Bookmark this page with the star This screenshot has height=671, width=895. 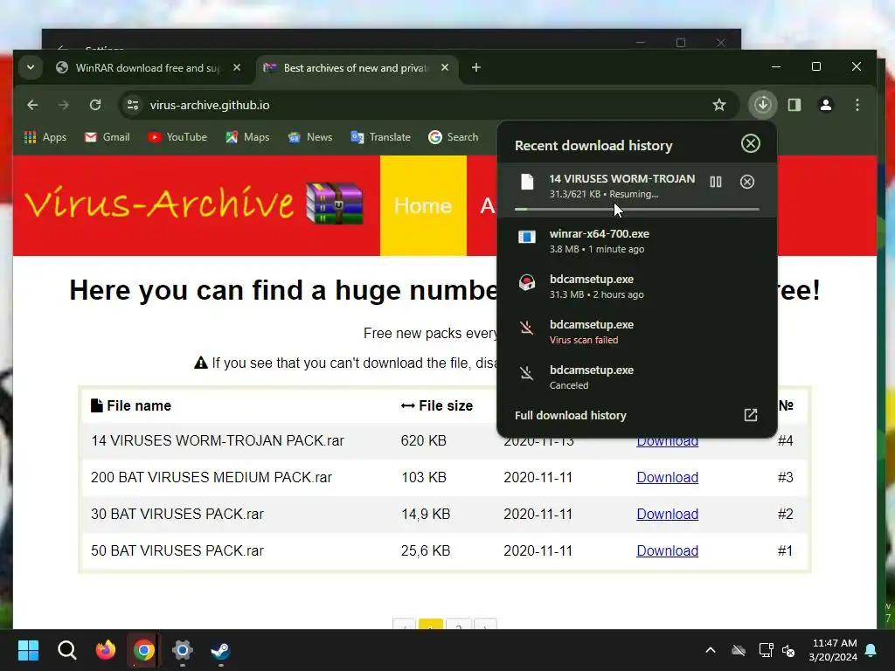[x=719, y=105]
